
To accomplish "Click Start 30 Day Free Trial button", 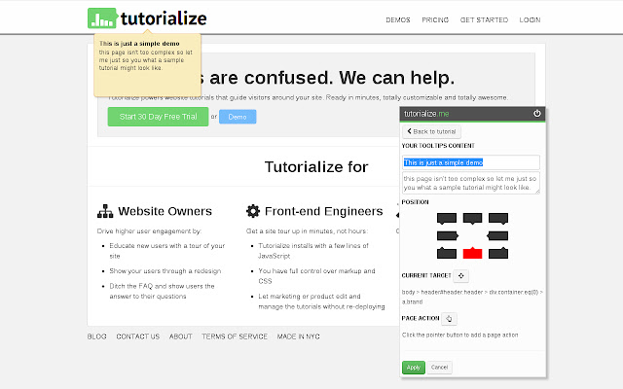I will point(158,117).
